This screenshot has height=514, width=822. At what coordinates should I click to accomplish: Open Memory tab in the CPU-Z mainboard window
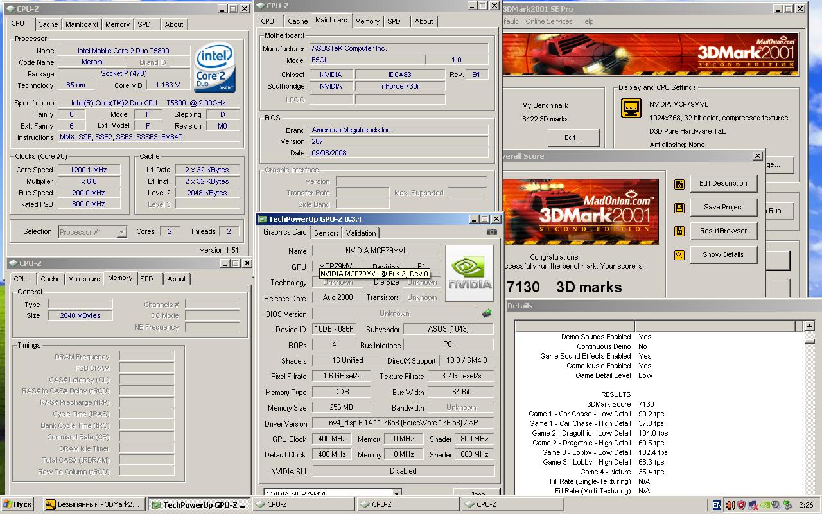click(367, 21)
